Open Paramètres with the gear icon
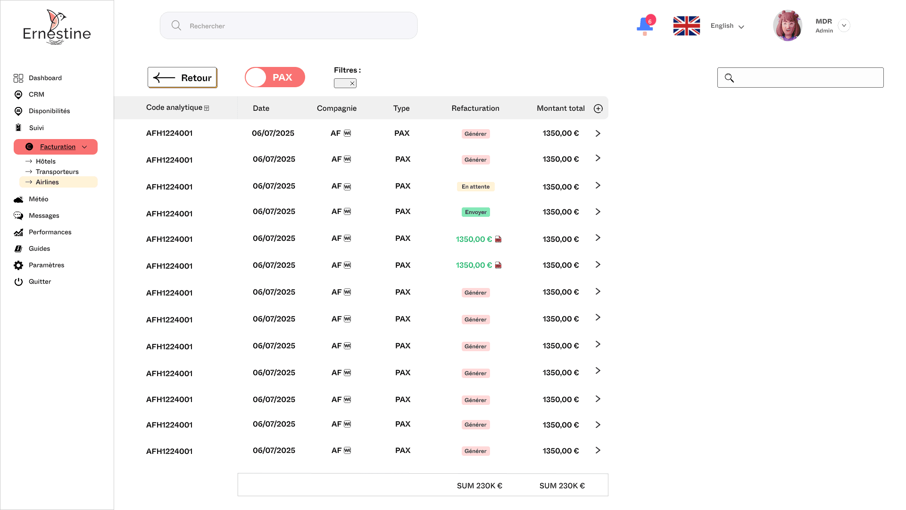Image resolution: width=906 pixels, height=510 pixels. tap(18, 265)
